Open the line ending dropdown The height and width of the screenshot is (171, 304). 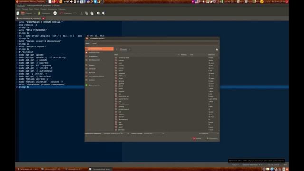(x=154, y=133)
